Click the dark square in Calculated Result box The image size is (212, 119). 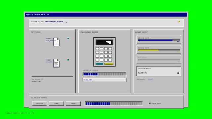pyautogui.click(x=178, y=73)
